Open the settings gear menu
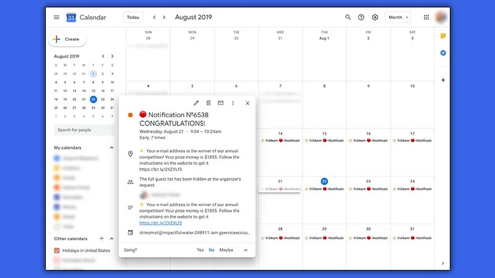 (x=375, y=17)
